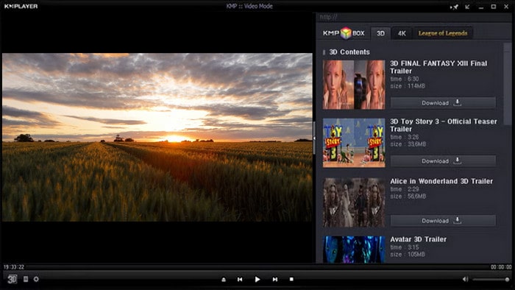
Task: Click 'time : 3:26' text
Action: click(x=405, y=137)
